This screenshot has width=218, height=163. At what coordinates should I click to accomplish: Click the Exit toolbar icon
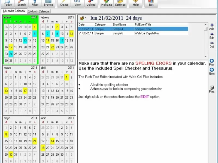point(151,3)
